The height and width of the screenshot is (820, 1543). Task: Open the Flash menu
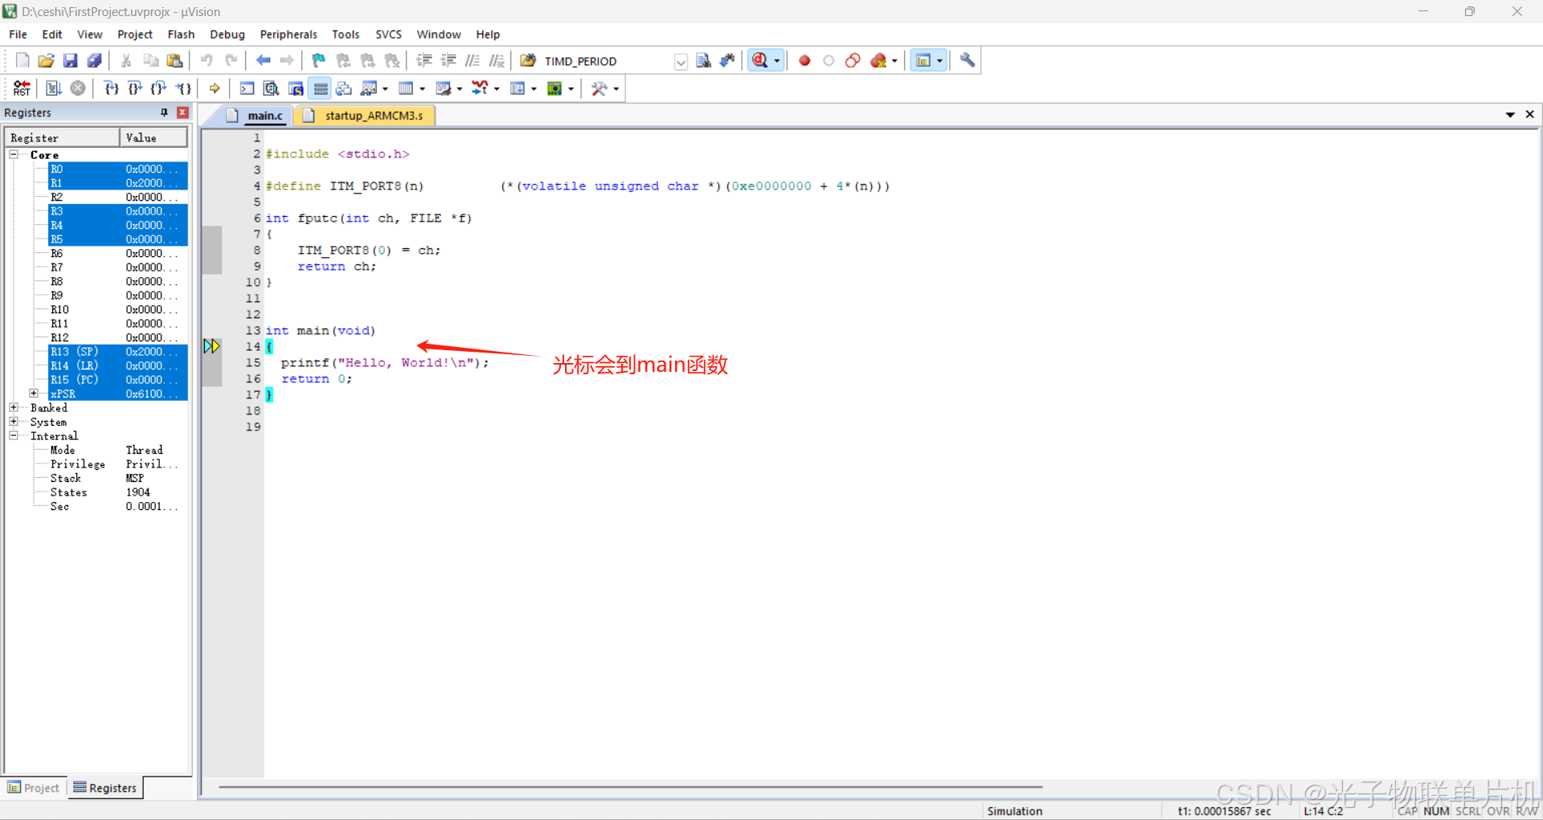tap(181, 35)
